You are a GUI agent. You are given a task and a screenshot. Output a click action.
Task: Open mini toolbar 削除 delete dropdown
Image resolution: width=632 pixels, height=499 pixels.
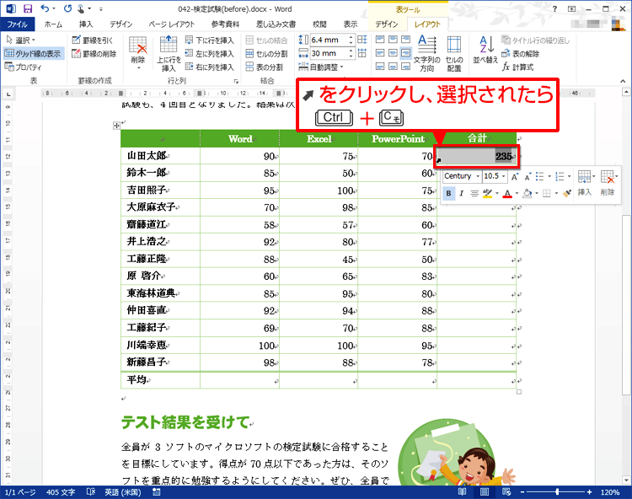(617, 176)
